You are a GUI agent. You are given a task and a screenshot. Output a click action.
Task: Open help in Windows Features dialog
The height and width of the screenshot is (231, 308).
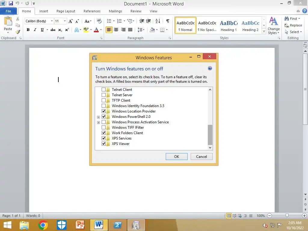[x=210, y=68]
